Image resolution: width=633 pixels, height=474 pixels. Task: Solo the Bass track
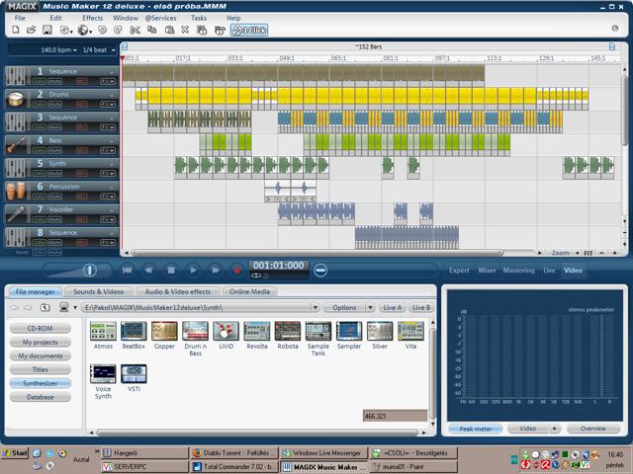pyautogui.click(x=41, y=152)
